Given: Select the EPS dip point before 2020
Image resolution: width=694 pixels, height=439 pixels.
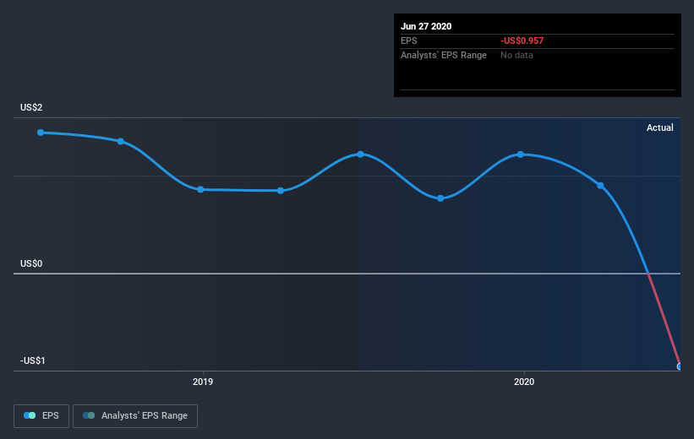Looking at the screenshot, I should [440, 198].
